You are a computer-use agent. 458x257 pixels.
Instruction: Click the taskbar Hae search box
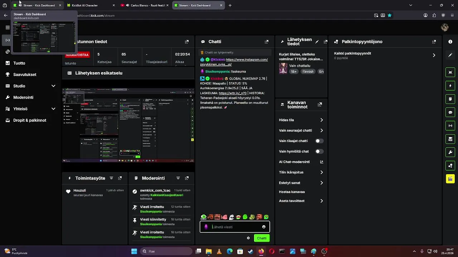(x=166, y=251)
